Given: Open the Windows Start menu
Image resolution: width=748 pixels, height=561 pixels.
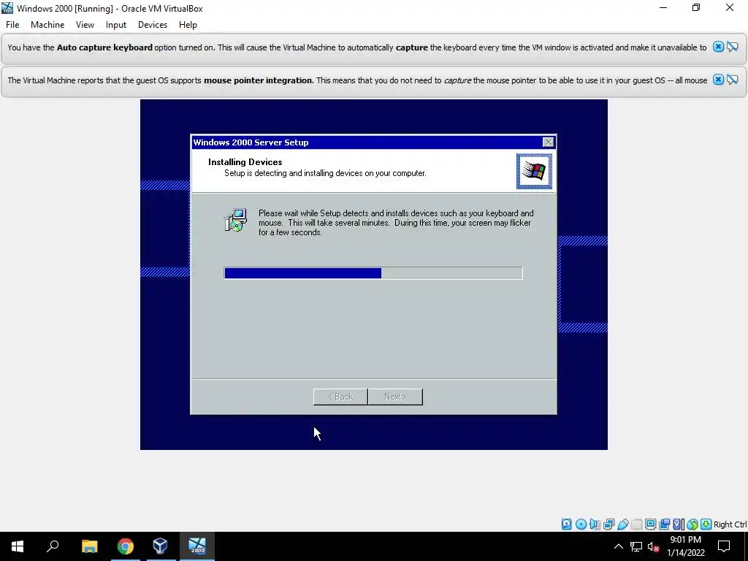Looking at the screenshot, I should click(x=18, y=546).
